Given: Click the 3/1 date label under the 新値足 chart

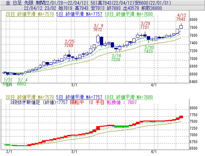Looking at the screenshot, I should 74,152.
